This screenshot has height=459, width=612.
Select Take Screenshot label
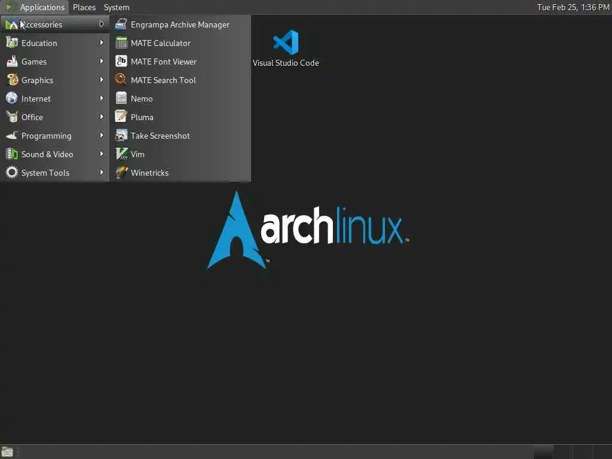point(160,136)
